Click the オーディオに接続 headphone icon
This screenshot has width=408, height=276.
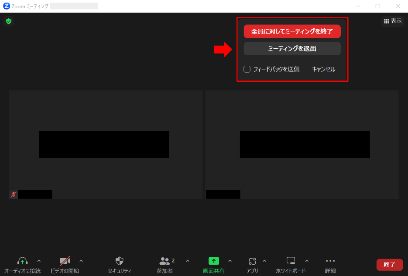coord(22,261)
